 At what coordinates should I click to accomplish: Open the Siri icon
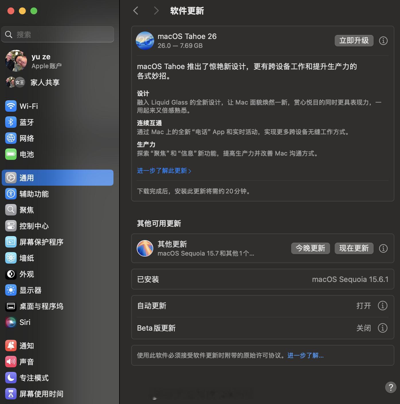[11, 322]
